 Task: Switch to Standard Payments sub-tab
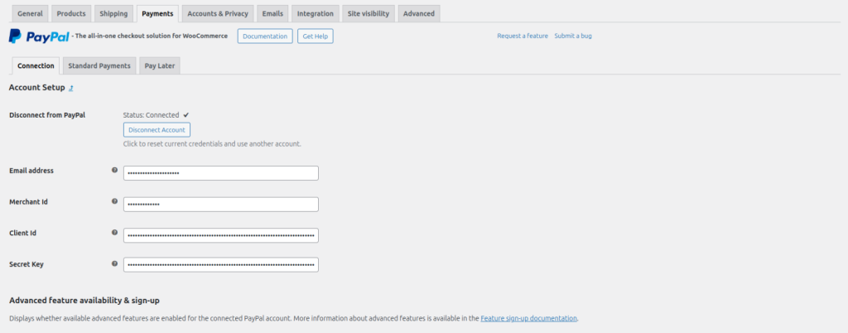[x=99, y=66]
